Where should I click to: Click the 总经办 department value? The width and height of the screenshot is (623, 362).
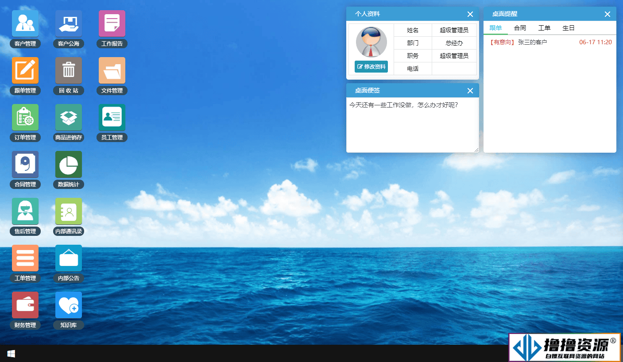point(454,43)
